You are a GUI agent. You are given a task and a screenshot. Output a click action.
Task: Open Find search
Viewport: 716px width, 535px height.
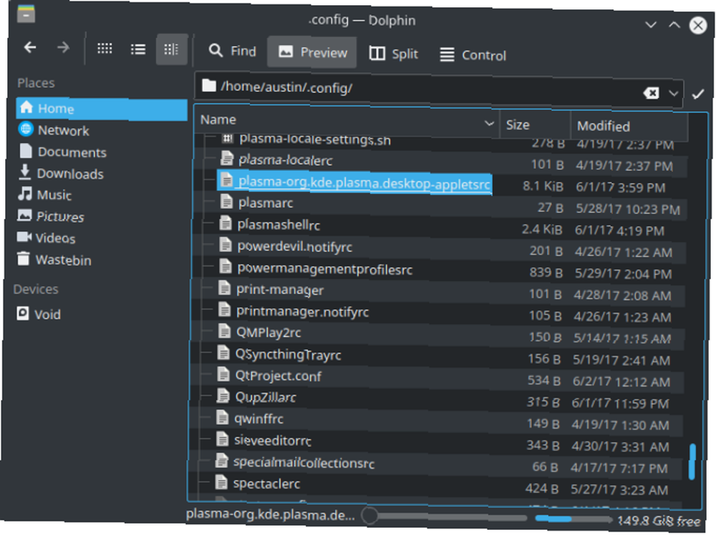(232, 51)
